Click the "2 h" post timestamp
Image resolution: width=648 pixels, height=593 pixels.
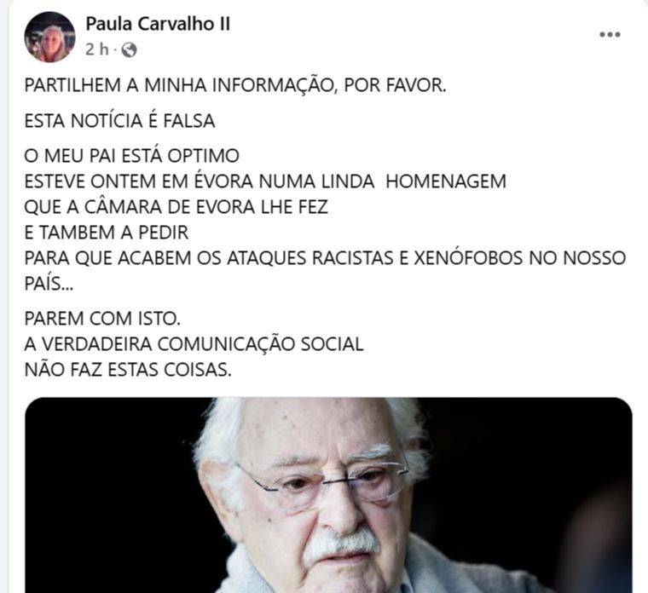coord(97,49)
